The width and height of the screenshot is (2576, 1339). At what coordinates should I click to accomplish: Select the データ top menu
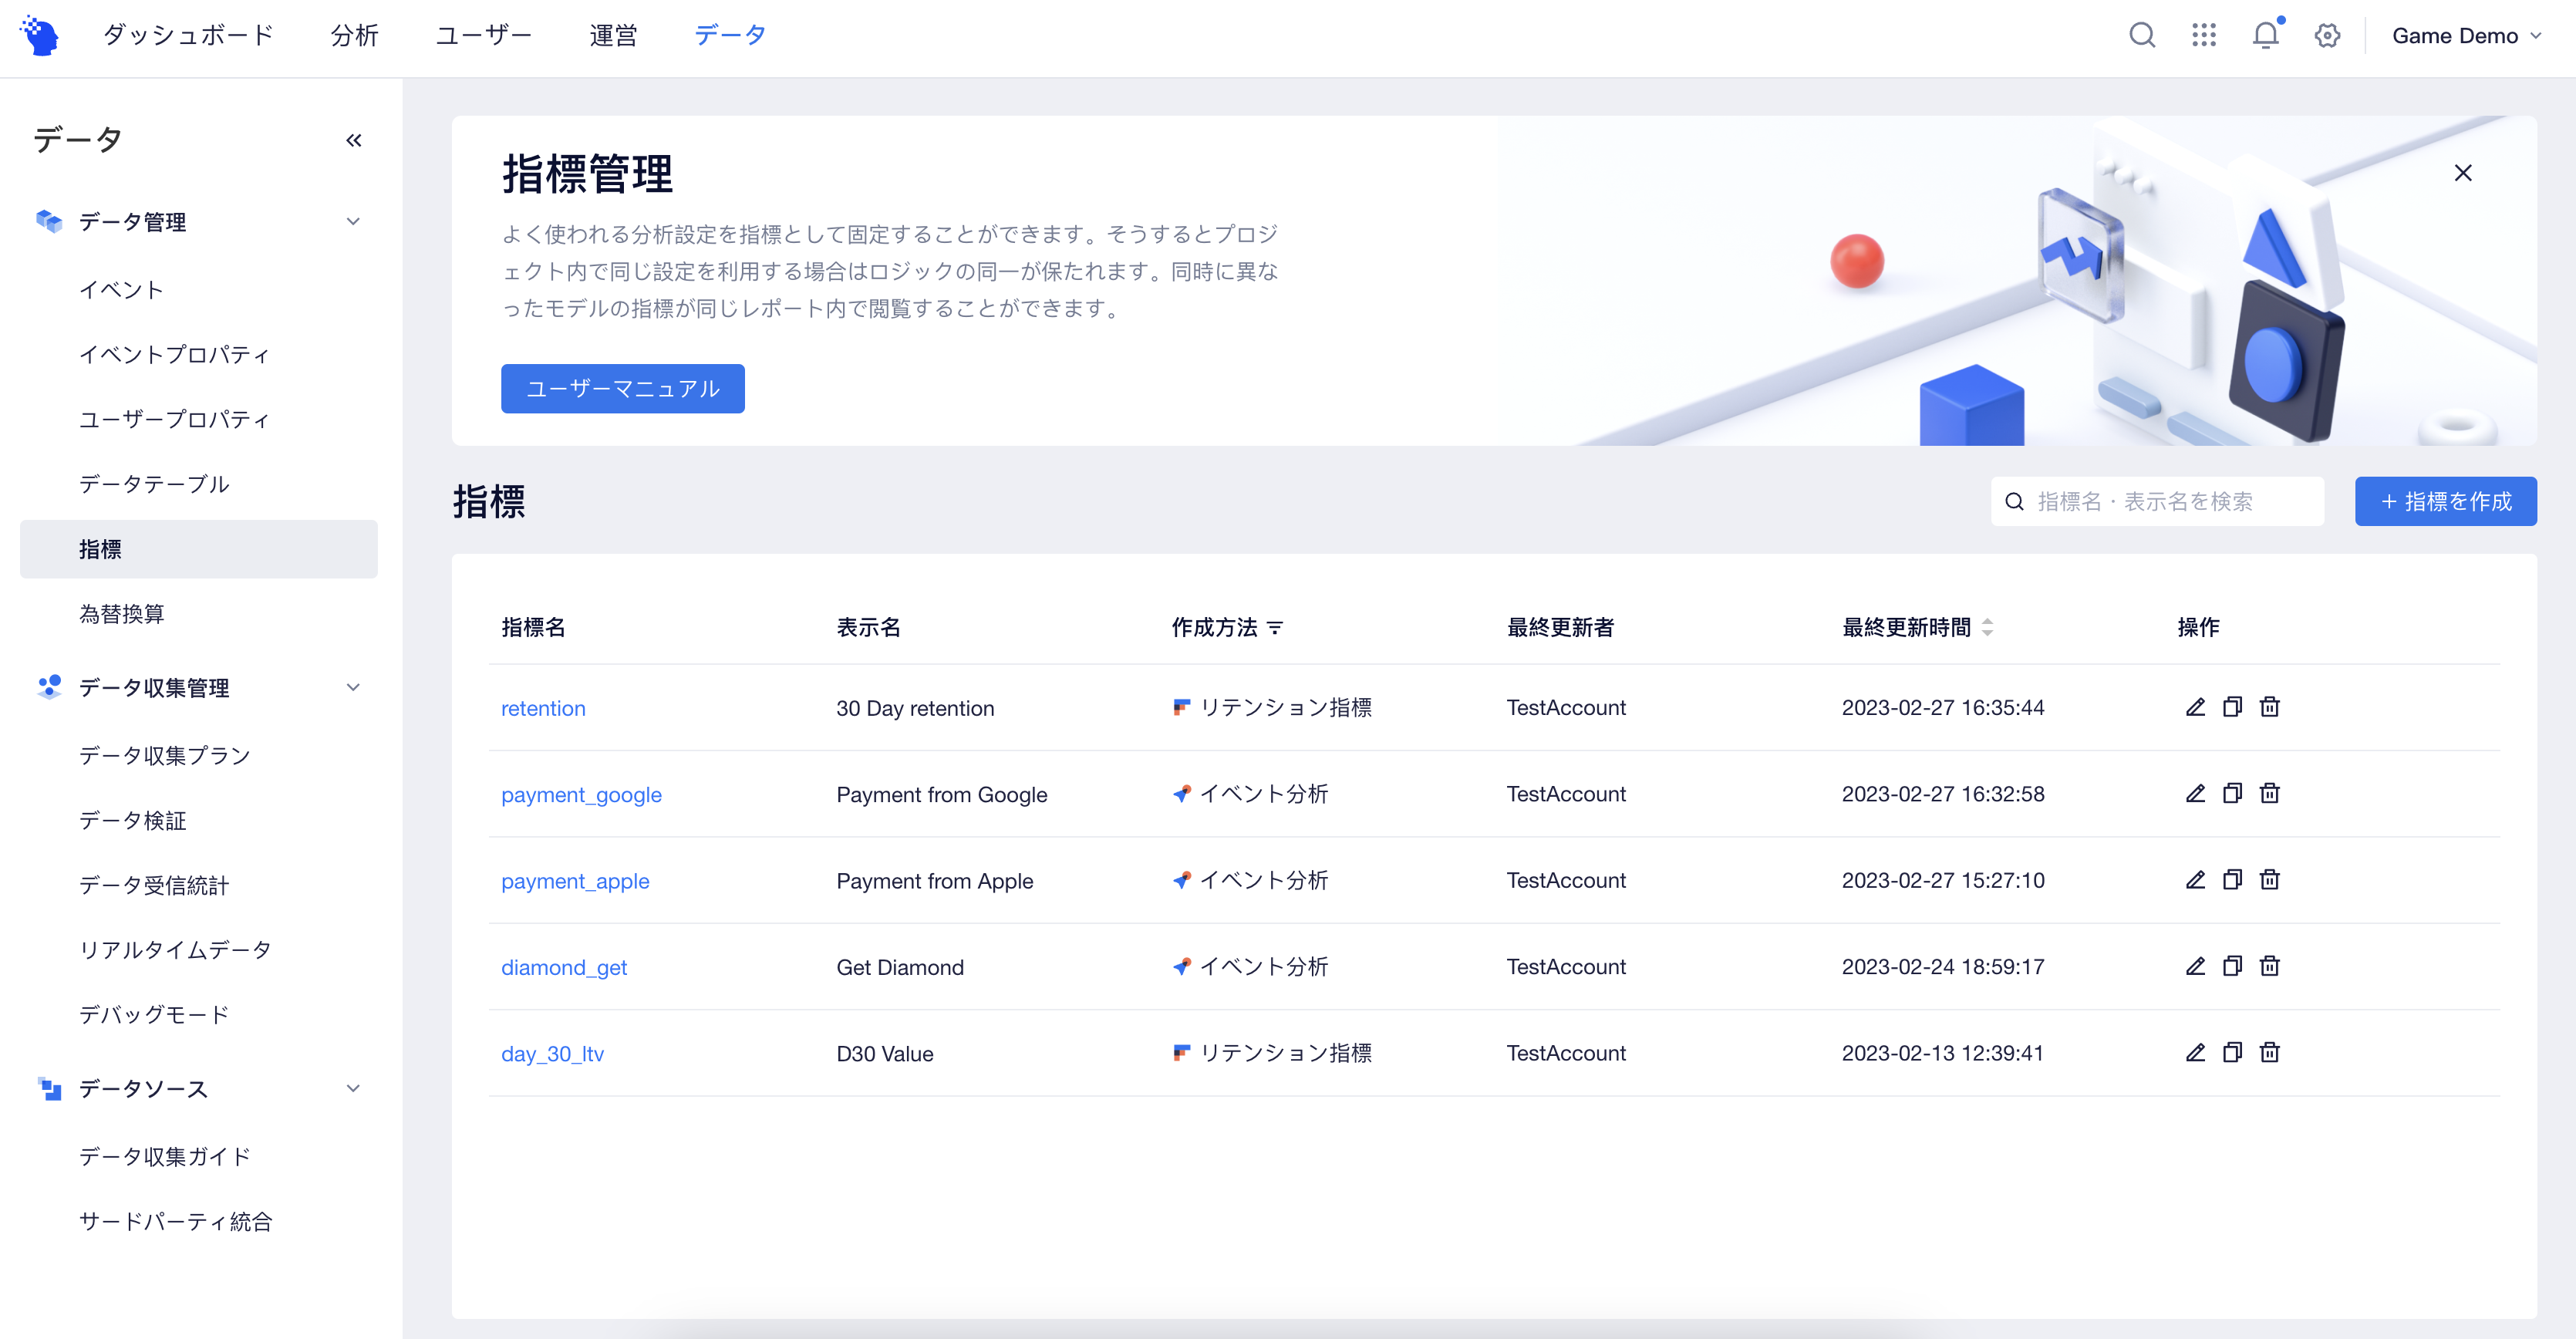pyautogui.click(x=730, y=36)
